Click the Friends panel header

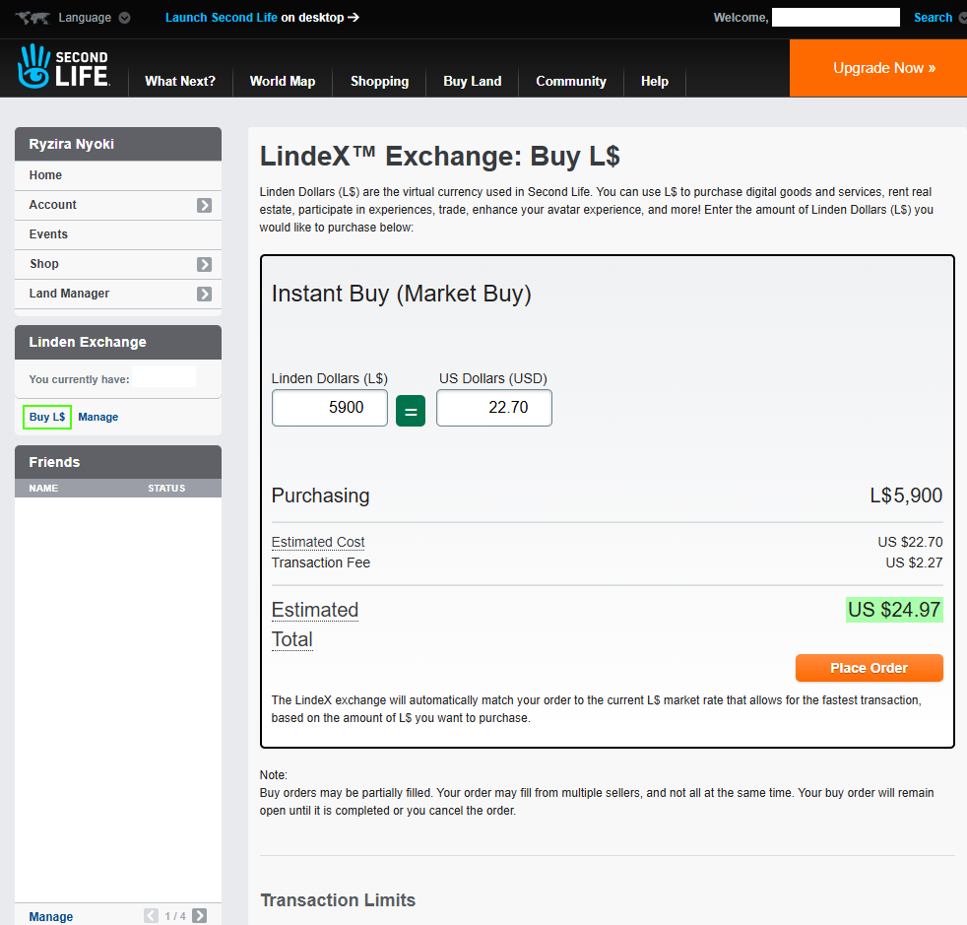pos(118,462)
